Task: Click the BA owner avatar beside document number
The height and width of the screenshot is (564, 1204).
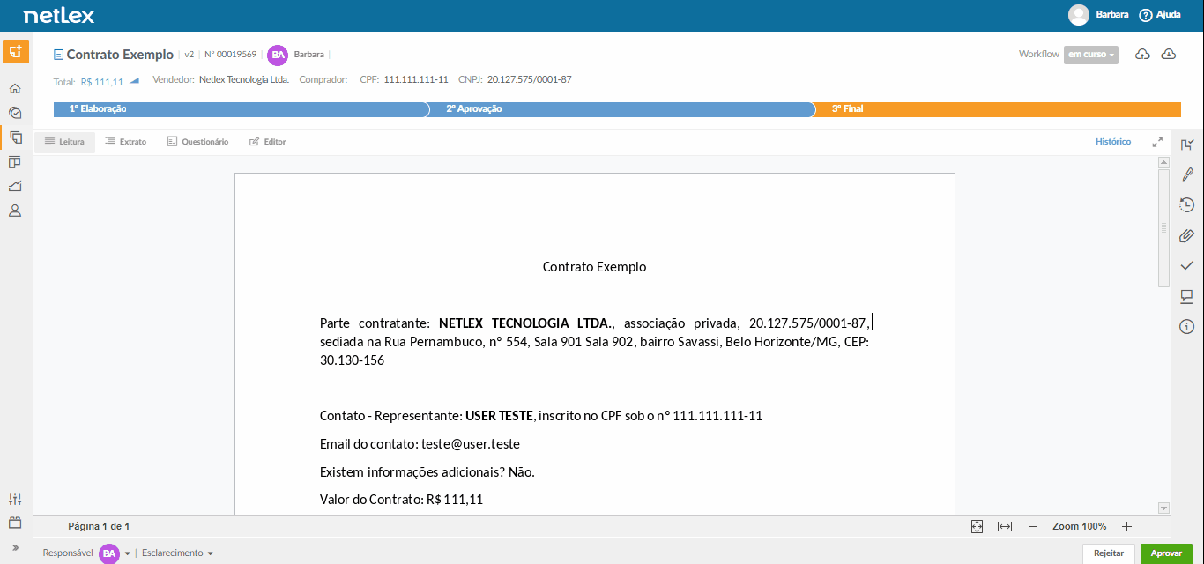Action: coord(278,55)
